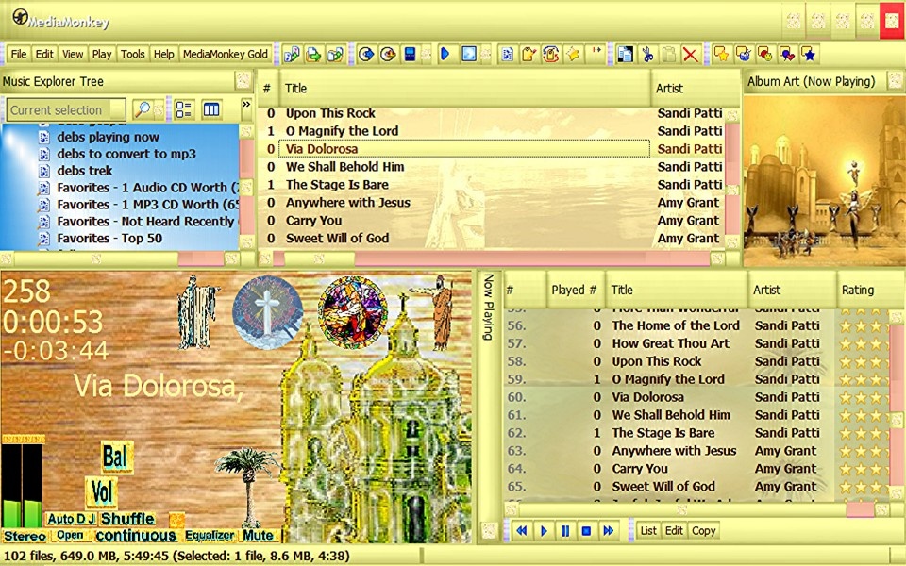Click the scissors cut icon in toolbar
Viewport: 906px width, 566px height.
tap(647, 55)
